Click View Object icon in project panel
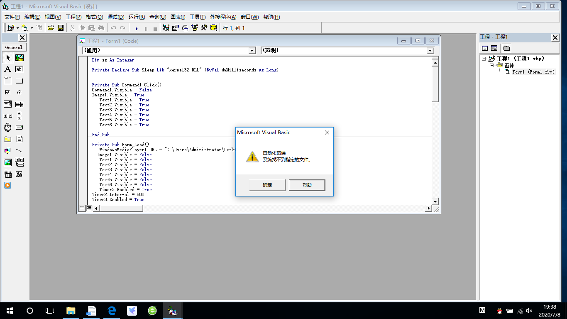Screen dimensions: 567x319 pos(494,48)
